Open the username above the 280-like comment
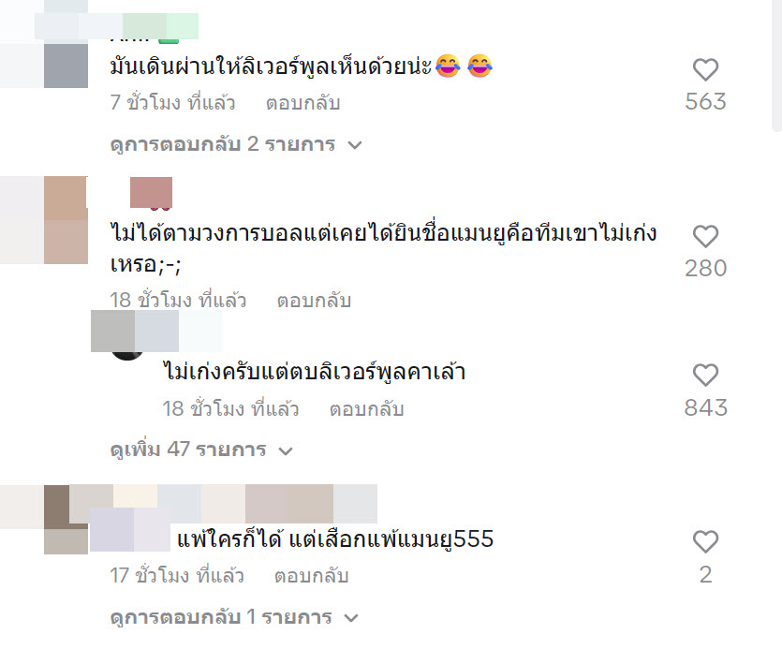782x649 pixels. [x=151, y=193]
